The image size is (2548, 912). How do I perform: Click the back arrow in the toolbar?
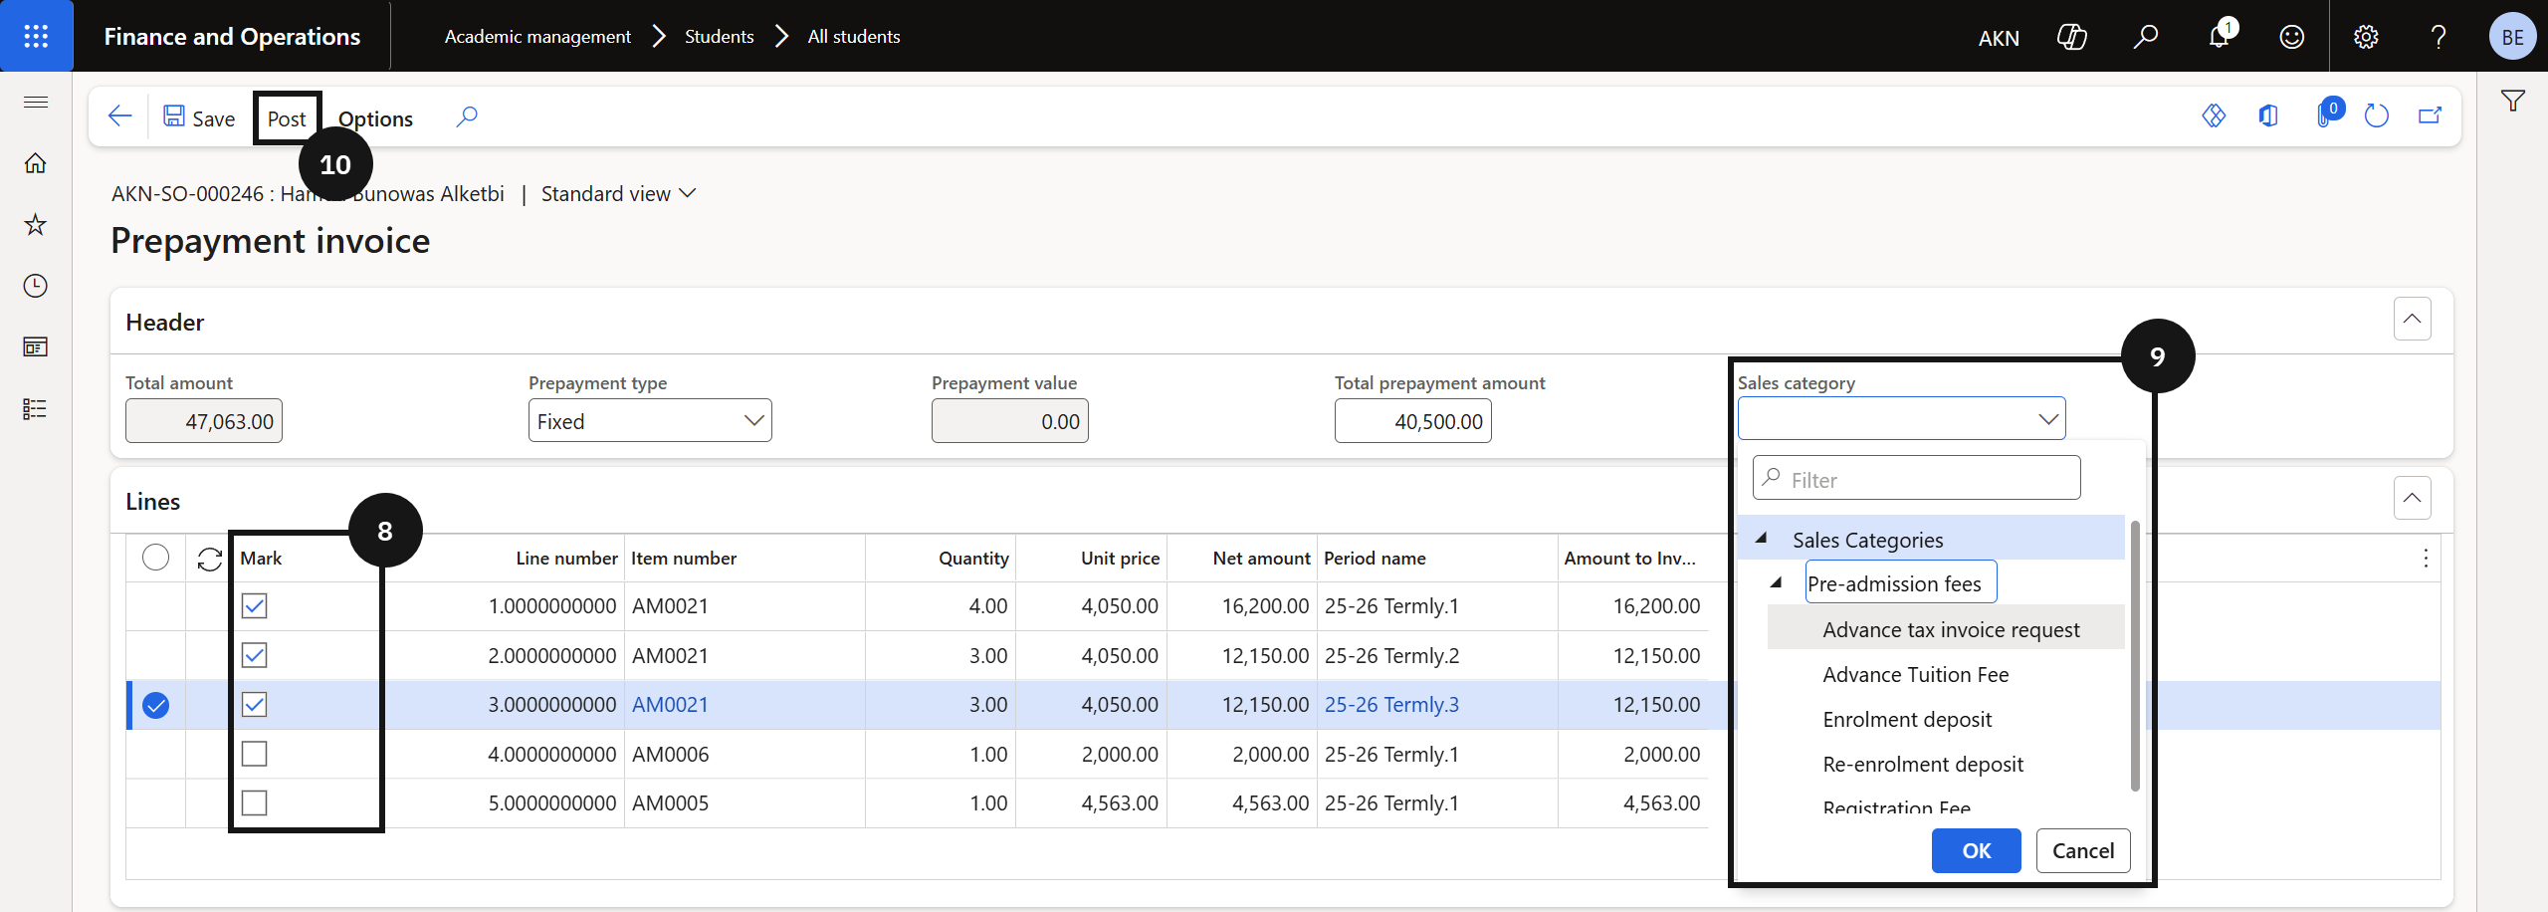[x=119, y=117]
